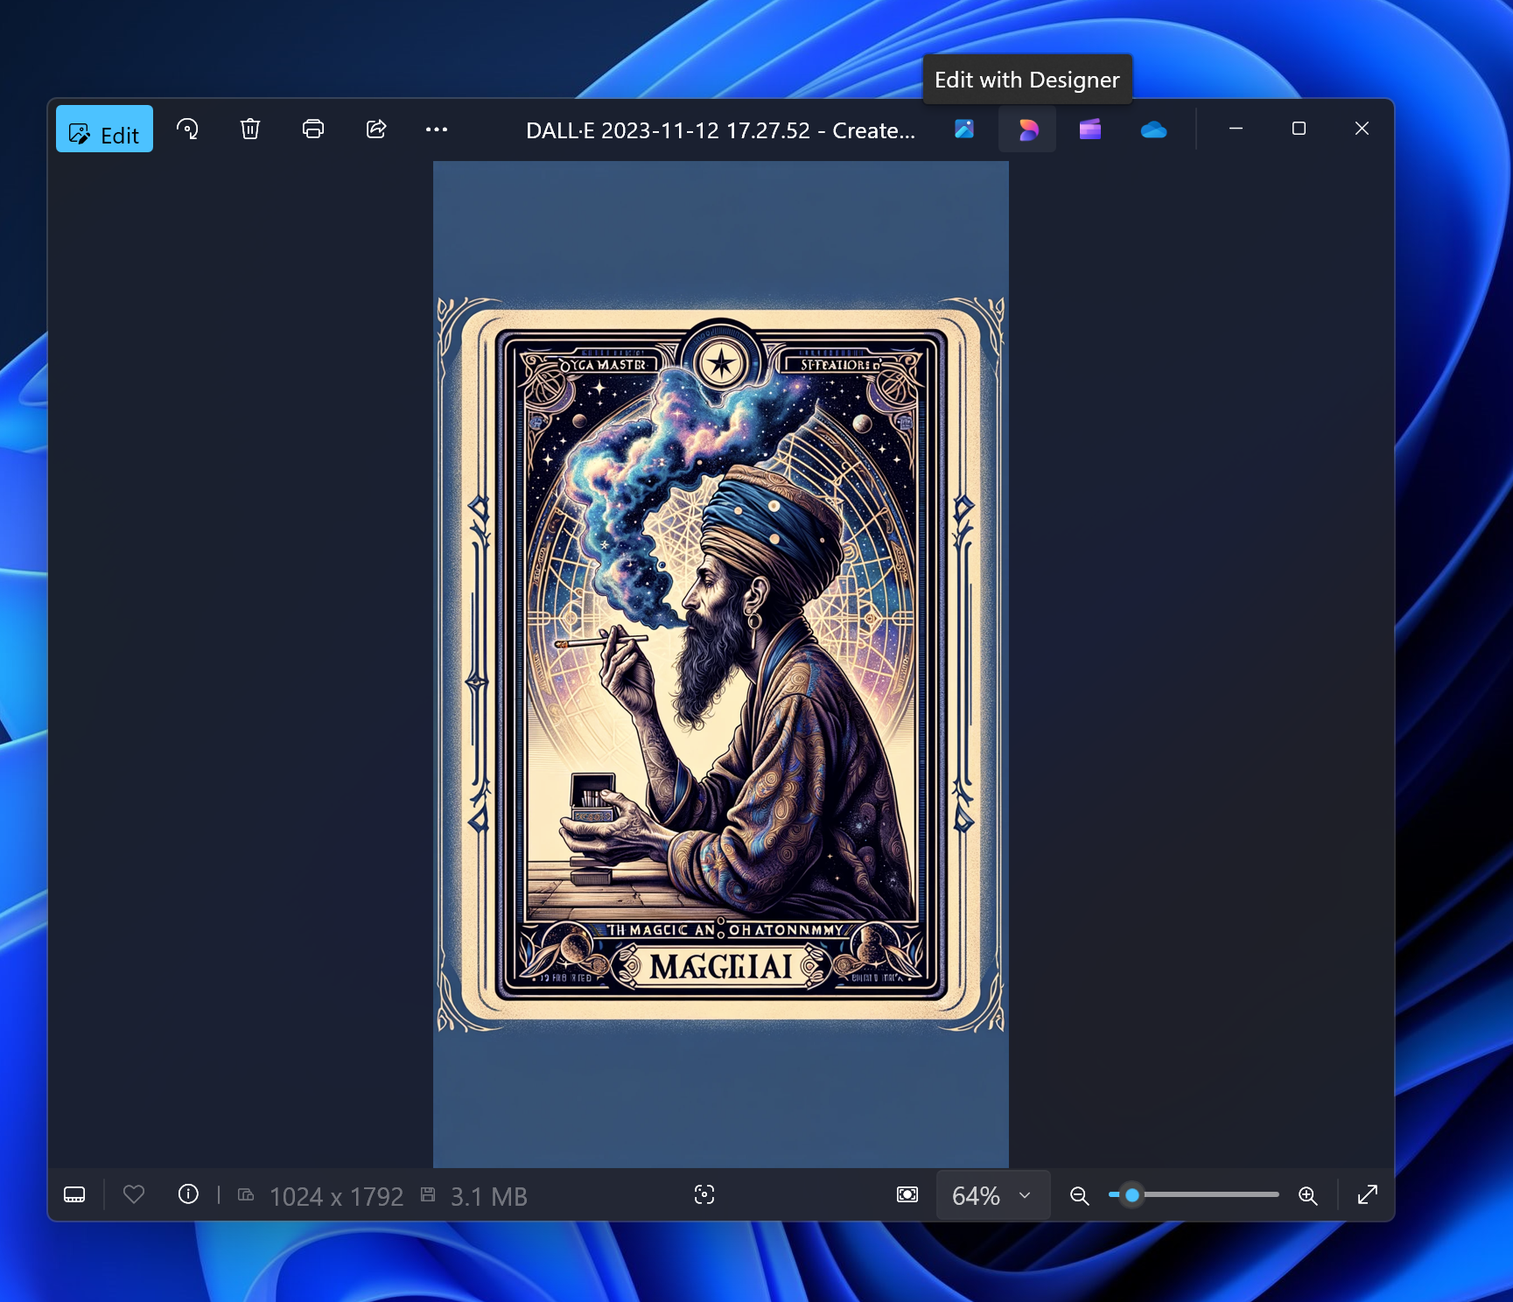Screen dimensions: 1513x1302
Task: Click the scan frame icon in the bottom bar
Action: [x=704, y=1194]
